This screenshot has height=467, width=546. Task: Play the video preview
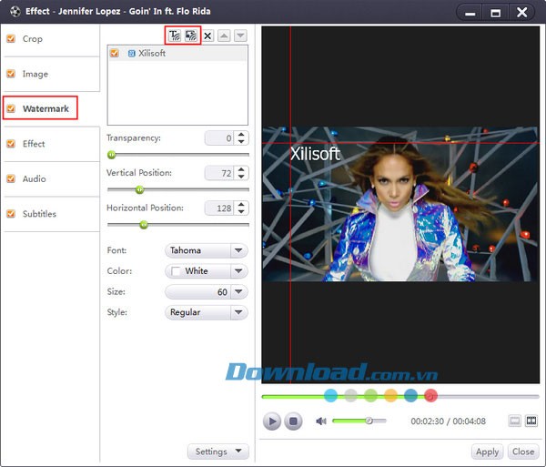pos(272,421)
